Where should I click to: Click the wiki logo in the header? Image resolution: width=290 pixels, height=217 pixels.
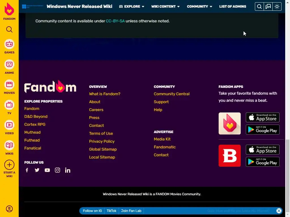[33, 6]
